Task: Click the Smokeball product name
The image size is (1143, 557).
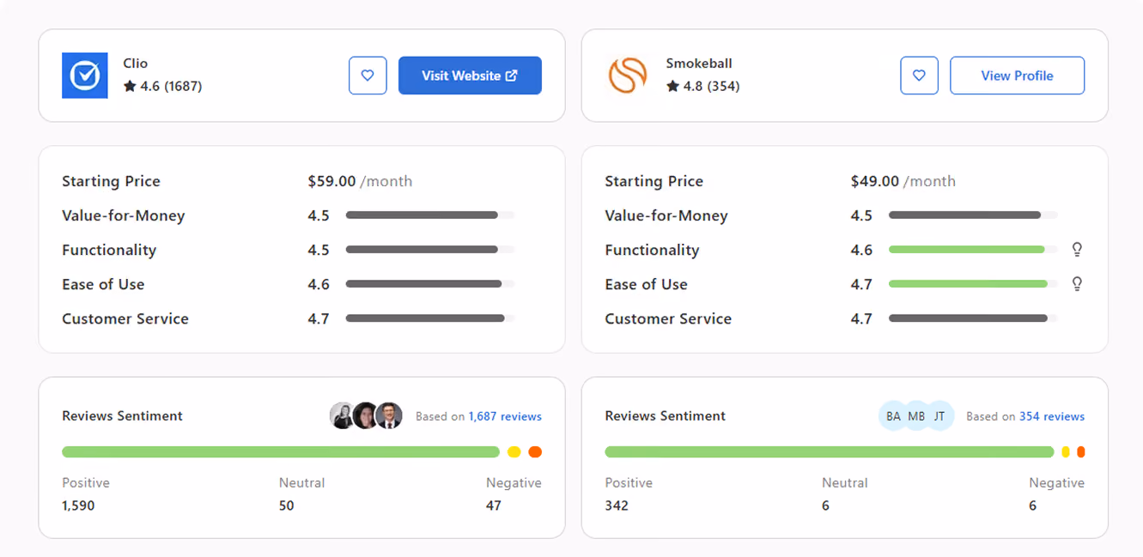Action: [699, 64]
